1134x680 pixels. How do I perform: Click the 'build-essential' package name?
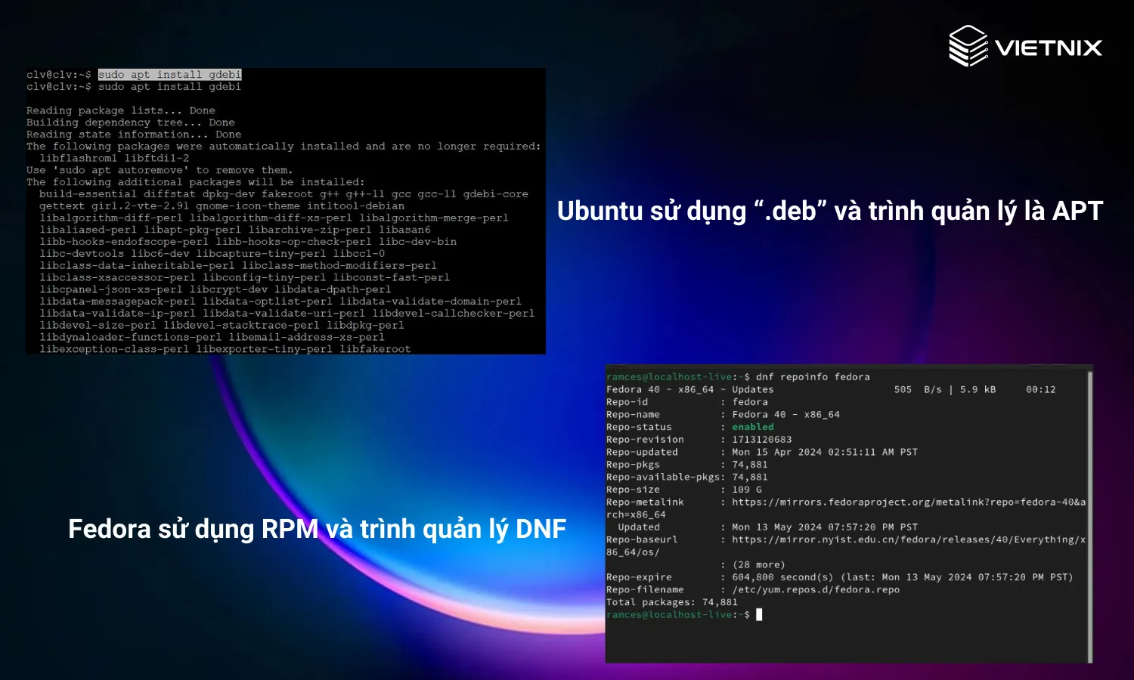coord(88,194)
